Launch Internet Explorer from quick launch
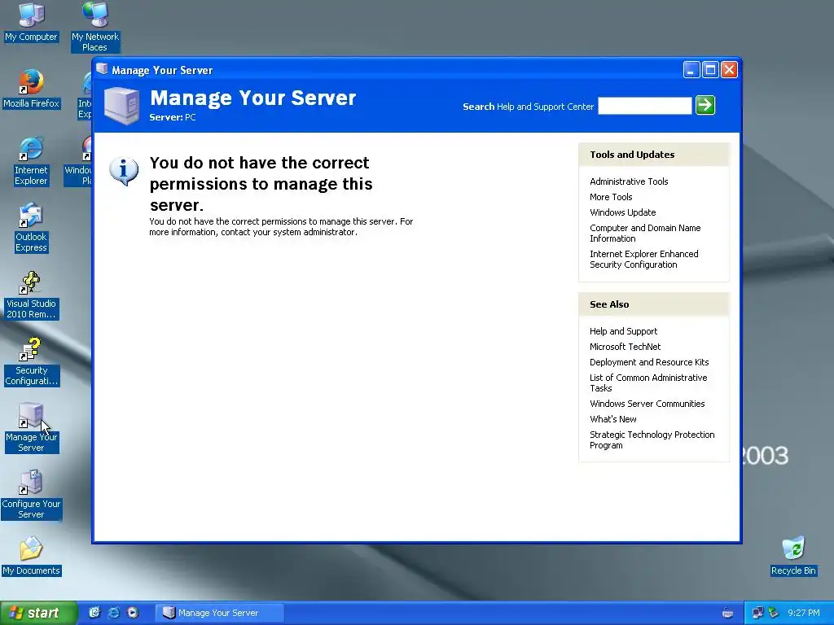Viewport: 834px width, 625px height. [113, 612]
